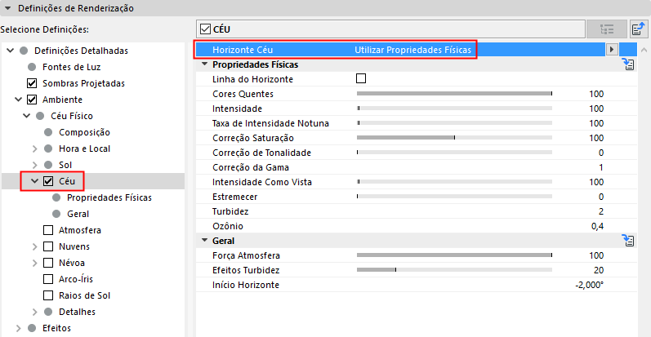This screenshot has height=337, width=651.
Task: Toggle the Linha do Horizonte checkbox
Action: point(361,79)
